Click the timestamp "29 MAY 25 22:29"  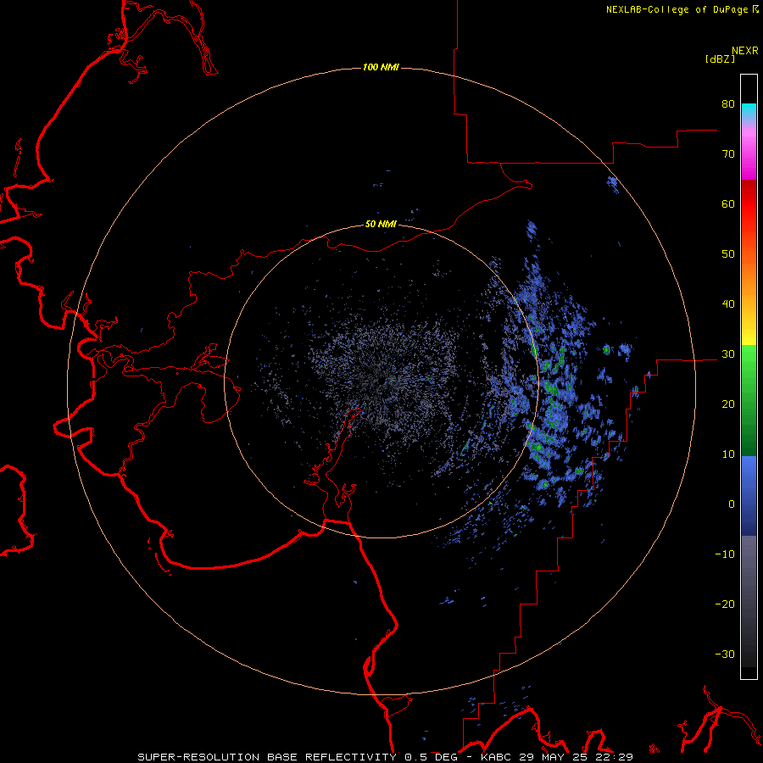click(575, 757)
